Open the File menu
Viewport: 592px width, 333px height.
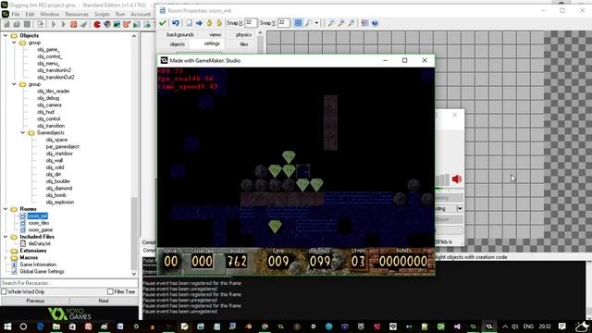click(16, 14)
